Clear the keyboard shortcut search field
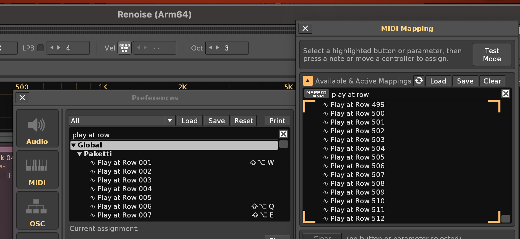Viewport: 520px width, 239px height. (x=284, y=134)
